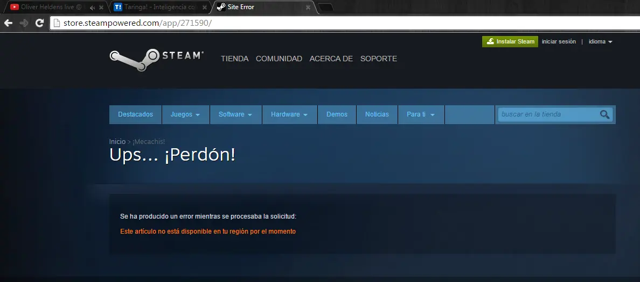Screen dimensions: 640x282
Task: Click the ¡Mecachis! breadcrumb text
Action: click(x=149, y=142)
